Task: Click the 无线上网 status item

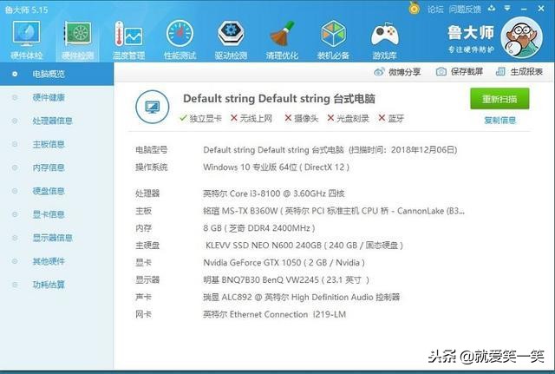Action: tap(251, 118)
